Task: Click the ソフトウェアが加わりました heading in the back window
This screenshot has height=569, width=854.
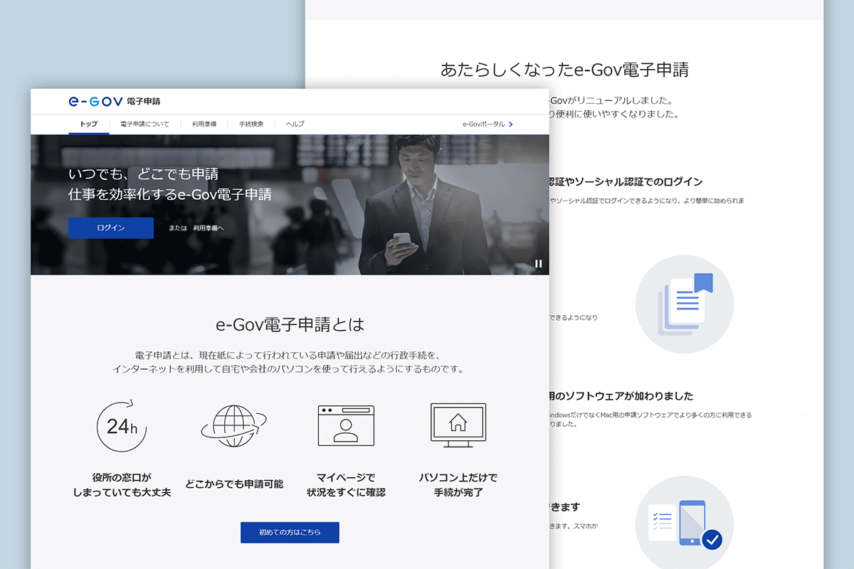Action: tap(621, 396)
